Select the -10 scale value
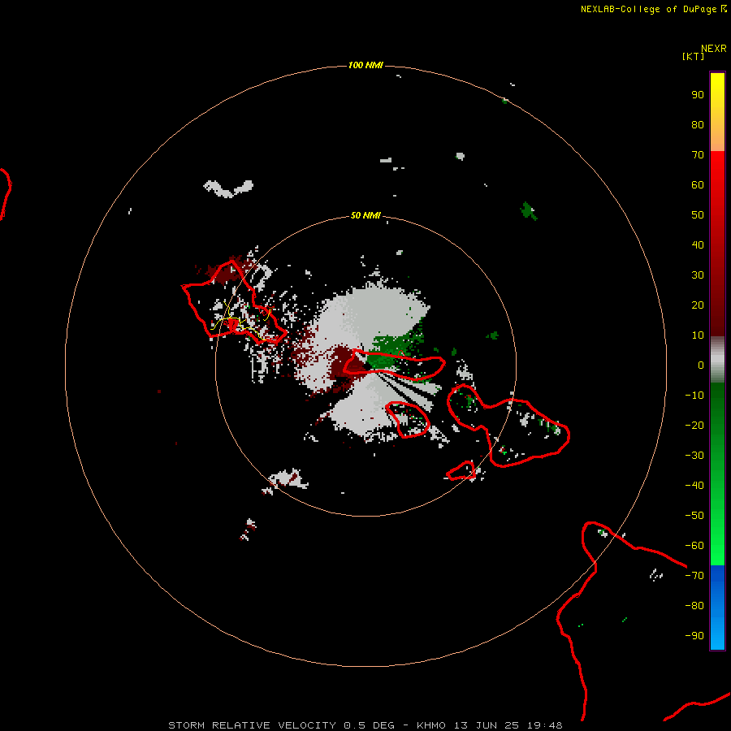This screenshot has width=731, height=731. (694, 396)
